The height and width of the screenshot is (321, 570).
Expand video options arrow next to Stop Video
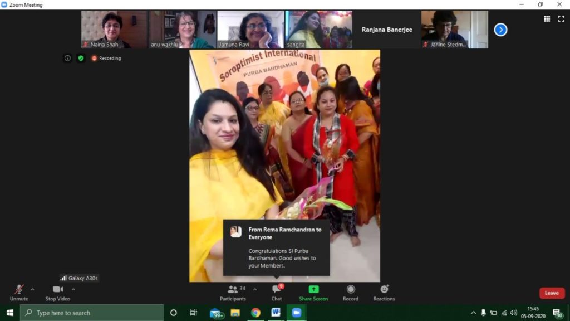73,289
